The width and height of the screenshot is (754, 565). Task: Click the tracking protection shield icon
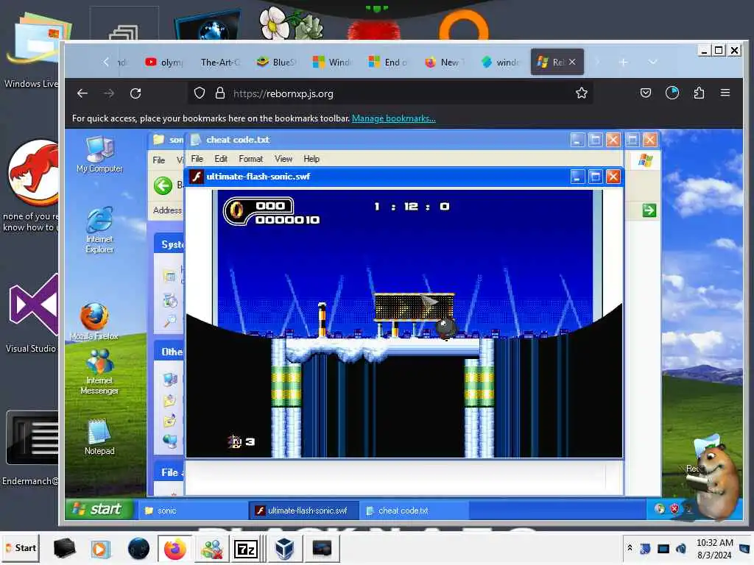[200, 93]
